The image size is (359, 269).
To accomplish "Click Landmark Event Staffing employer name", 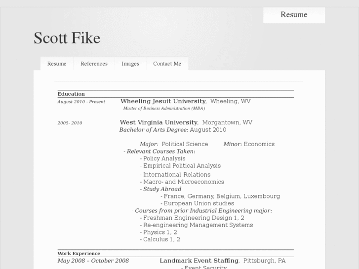I will point(199,261).
